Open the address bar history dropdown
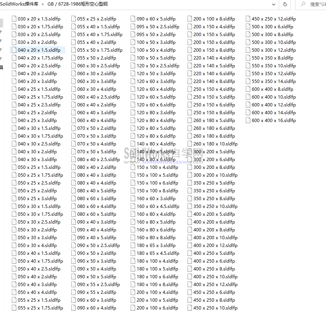 tap(274, 4)
